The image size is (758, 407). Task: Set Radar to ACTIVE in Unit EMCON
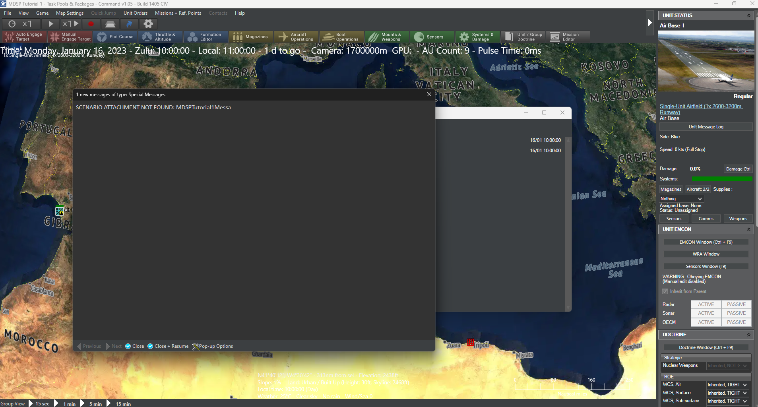click(706, 304)
